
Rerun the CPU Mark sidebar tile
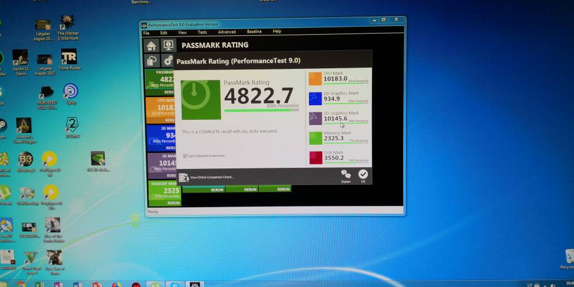point(170,120)
